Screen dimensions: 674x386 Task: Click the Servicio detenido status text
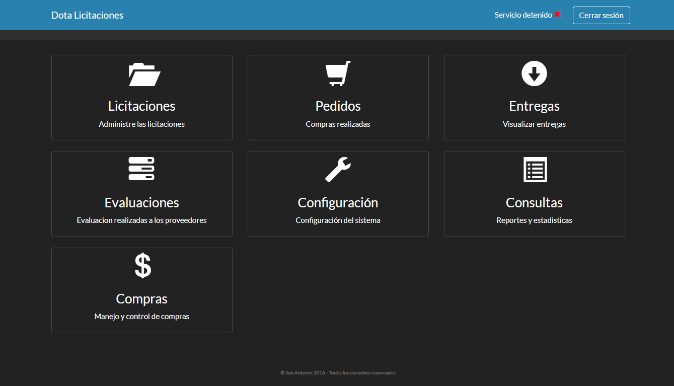coord(523,15)
